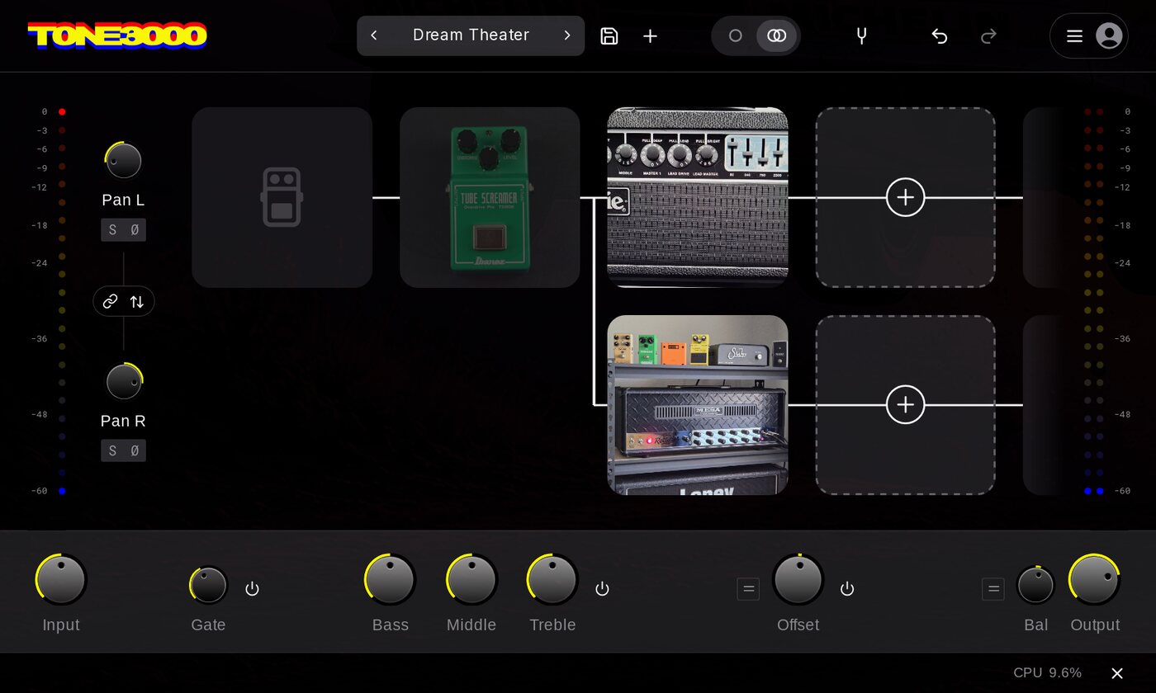Adjust the Bal knob
Screen dimensions: 1156x693
(1035, 585)
